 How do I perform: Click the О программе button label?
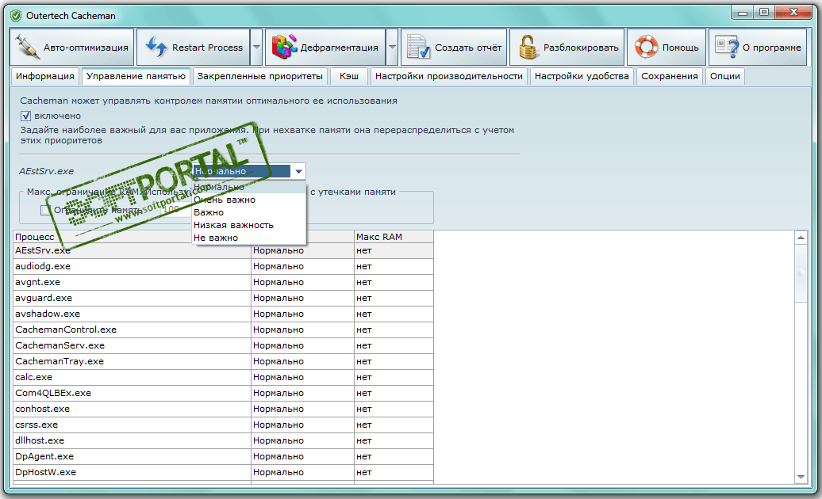tap(772, 48)
